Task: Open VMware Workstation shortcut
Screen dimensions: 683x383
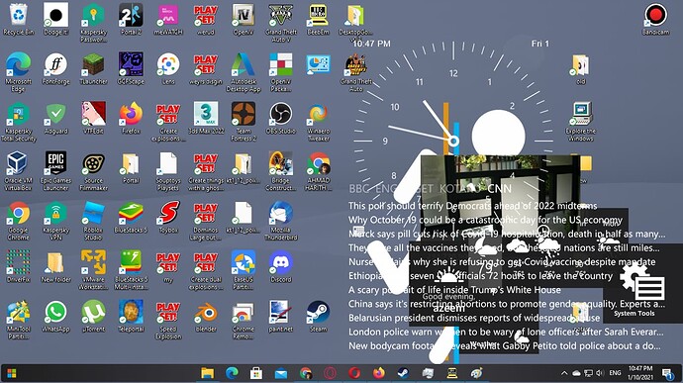Action: 93,271
